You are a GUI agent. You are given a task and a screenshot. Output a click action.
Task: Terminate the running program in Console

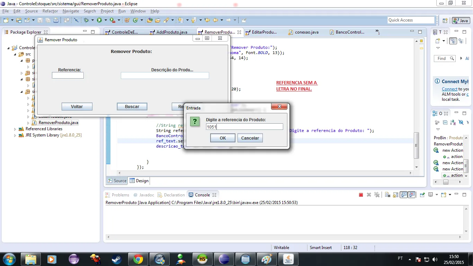361,195
